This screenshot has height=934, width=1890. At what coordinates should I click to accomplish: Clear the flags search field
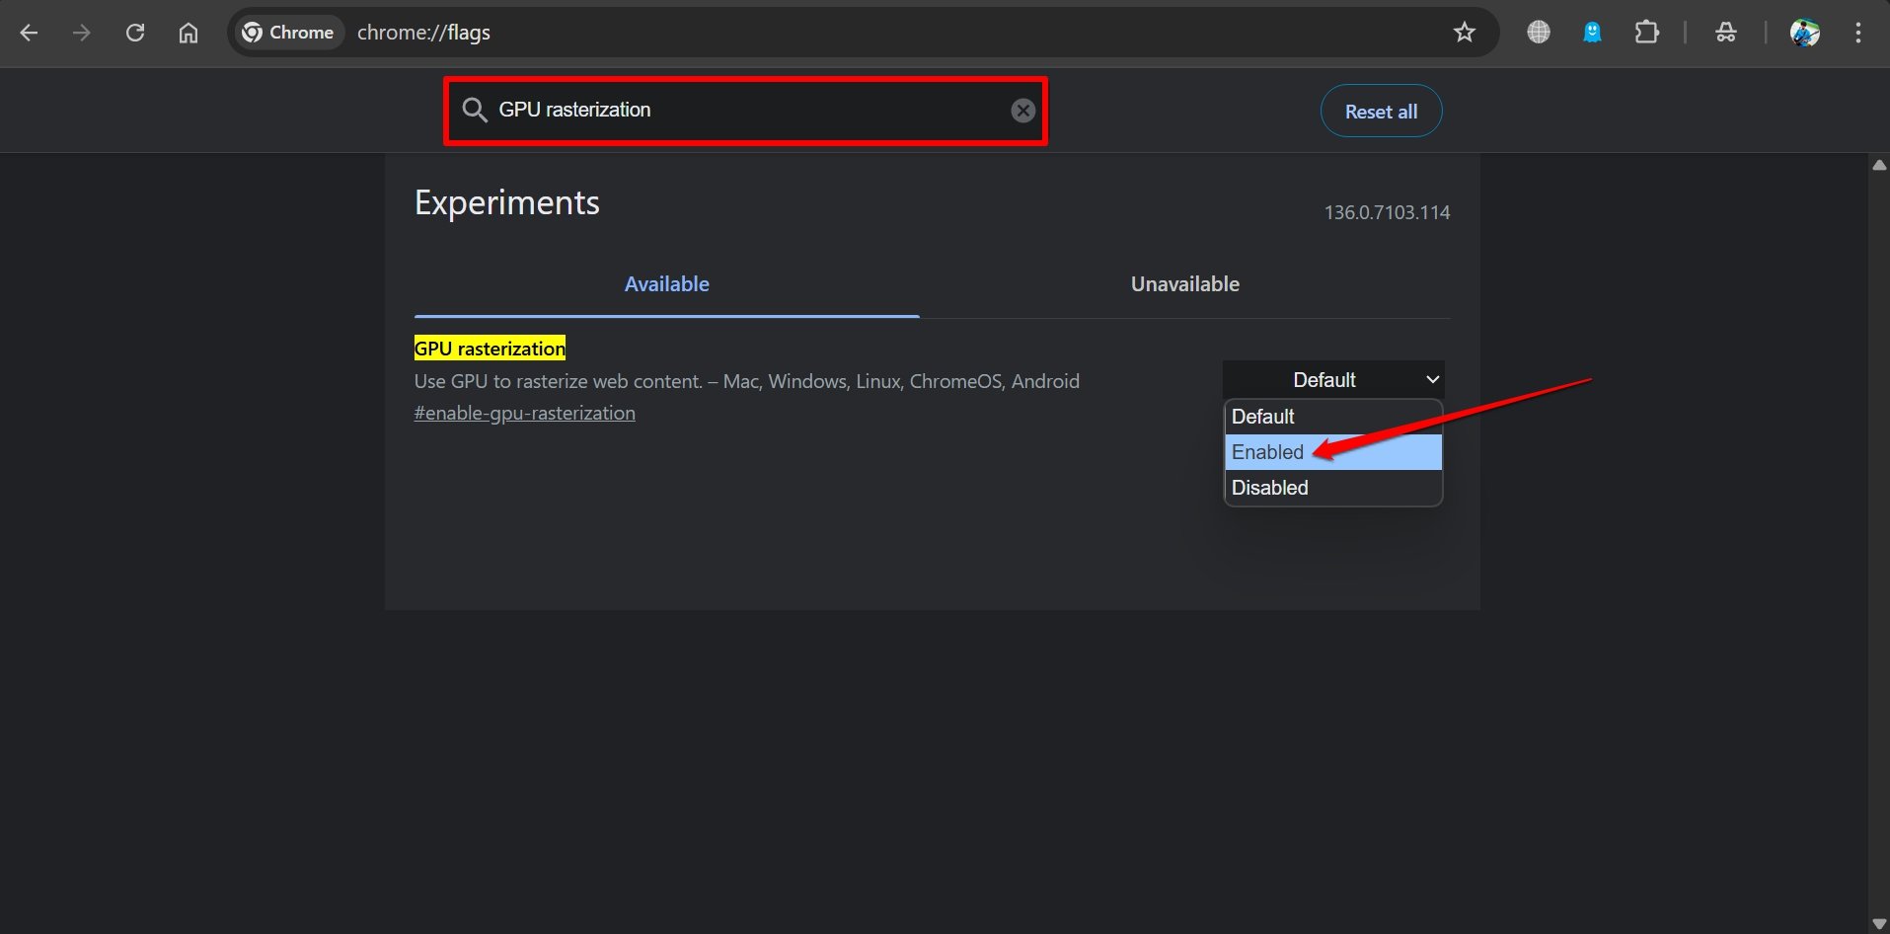tap(1023, 111)
